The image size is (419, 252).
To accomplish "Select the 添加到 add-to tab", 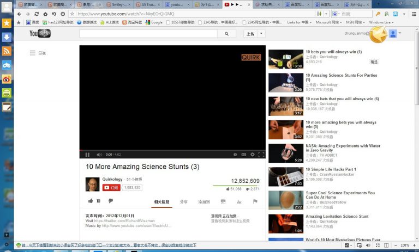I will [x=204, y=201].
